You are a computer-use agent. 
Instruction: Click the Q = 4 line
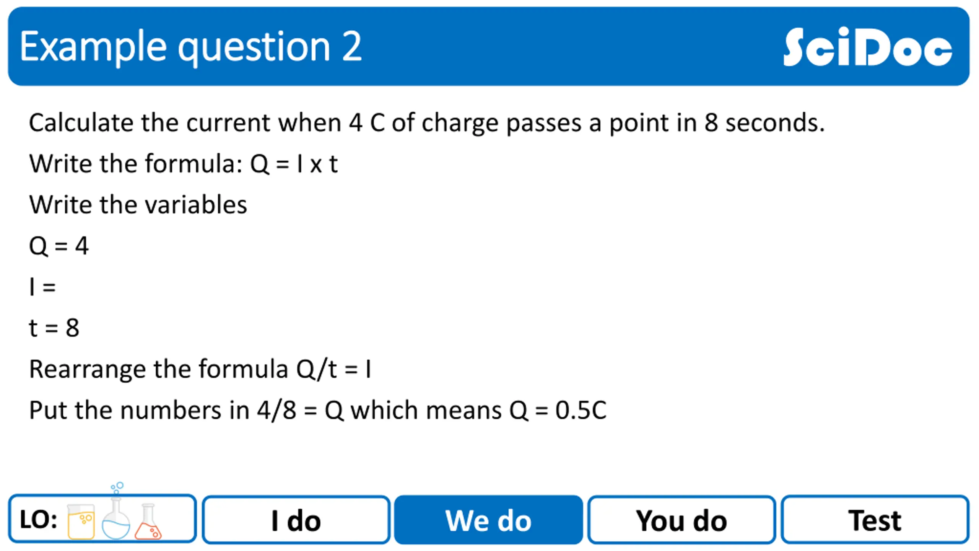pos(59,246)
